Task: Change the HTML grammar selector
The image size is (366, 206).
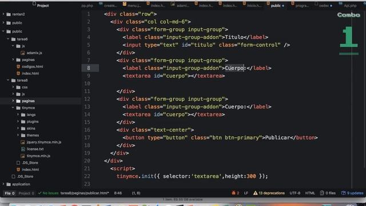Action: click(x=310, y=193)
